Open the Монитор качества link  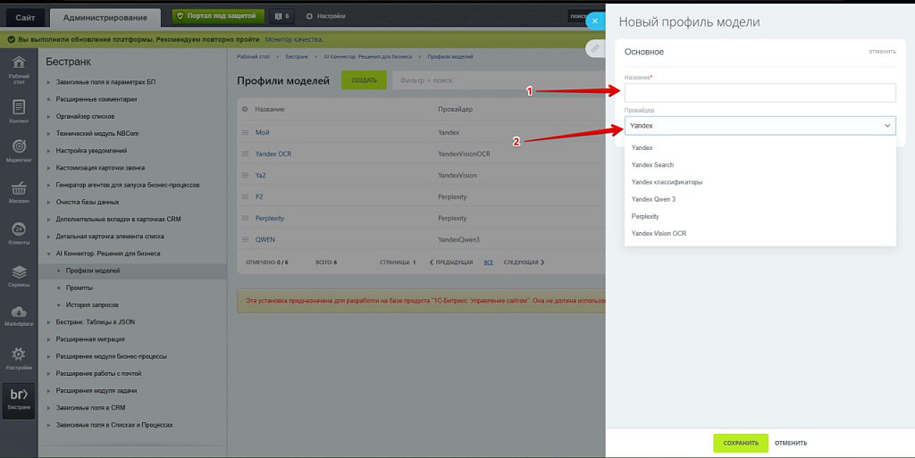[x=294, y=39]
